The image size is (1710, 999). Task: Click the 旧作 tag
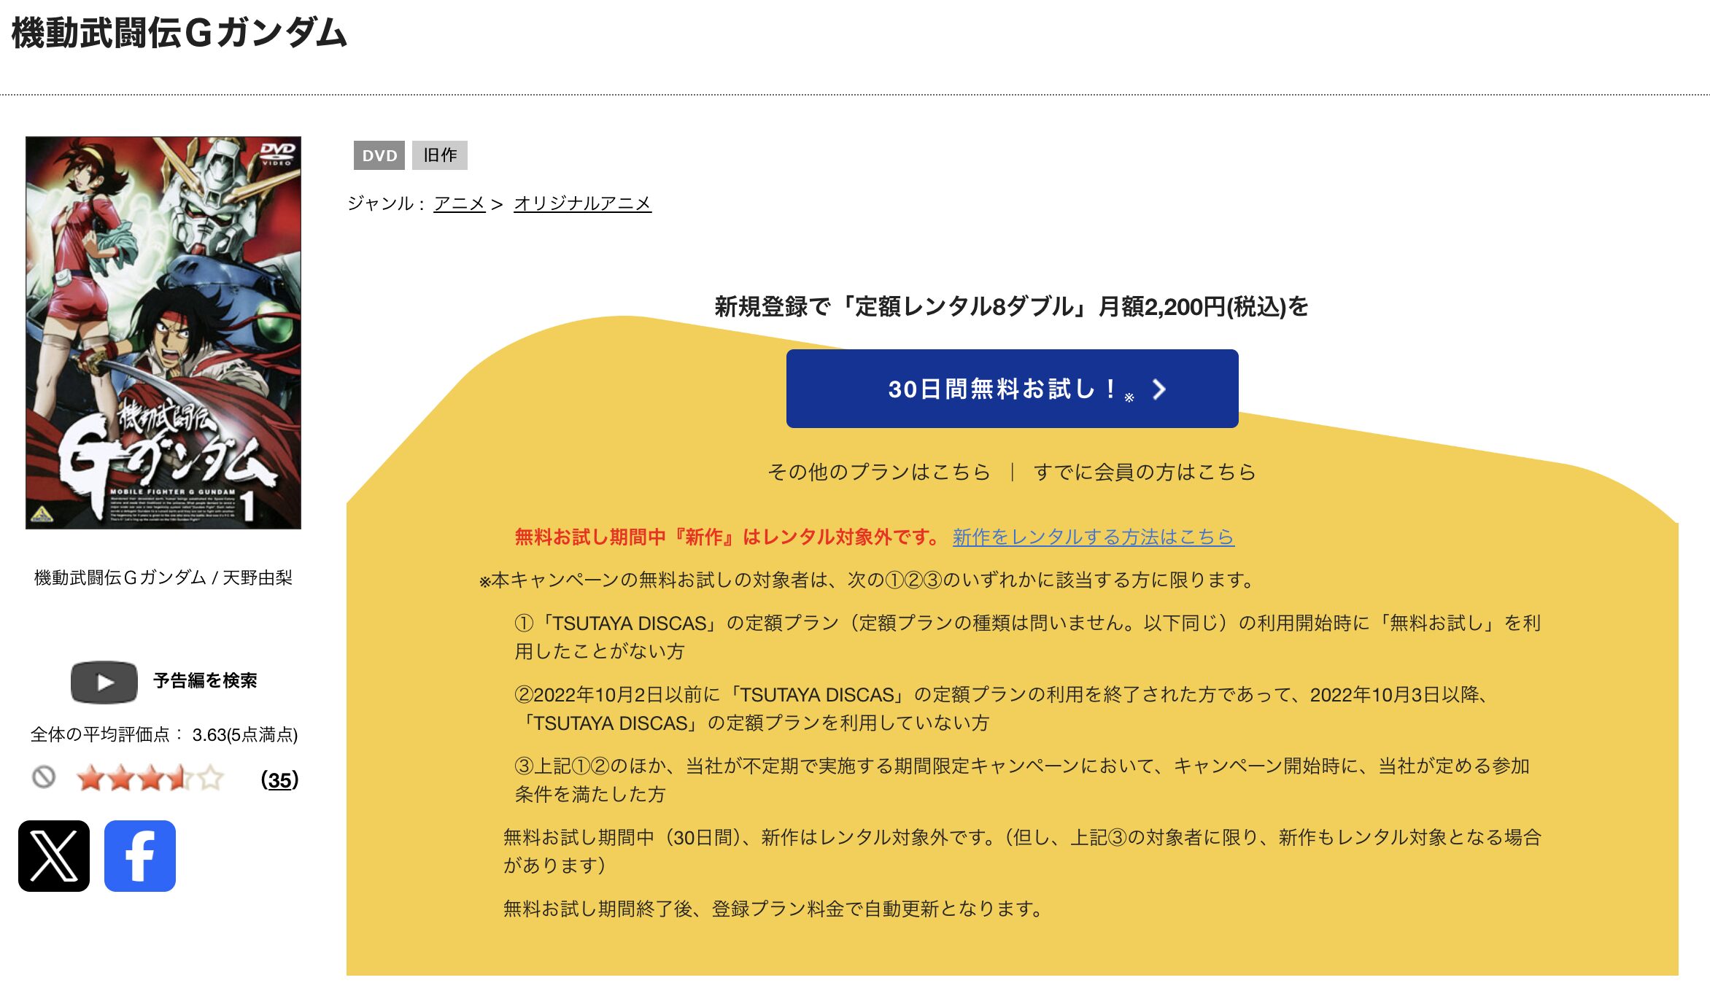[x=440, y=155]
